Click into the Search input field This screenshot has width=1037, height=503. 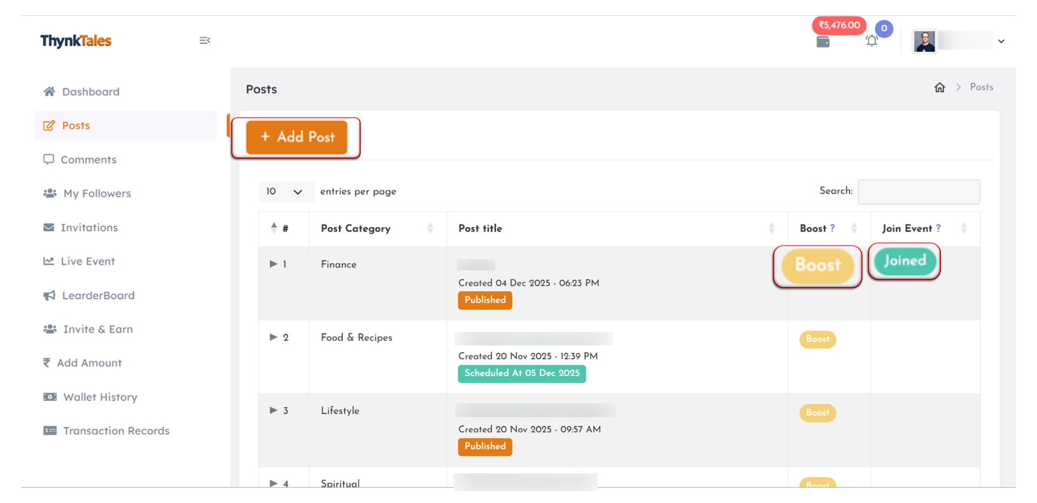tap(918, 192)
